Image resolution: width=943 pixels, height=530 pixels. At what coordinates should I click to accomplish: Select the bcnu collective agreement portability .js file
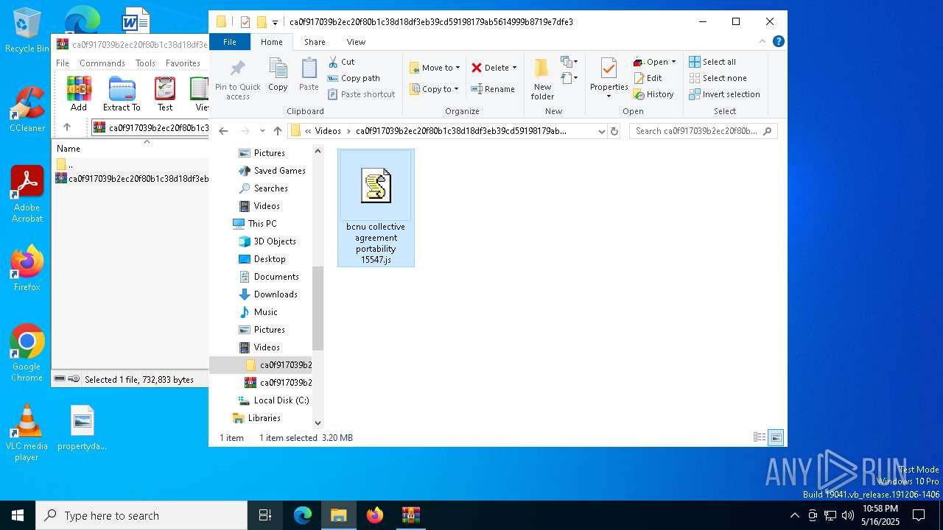click(376, 208)
